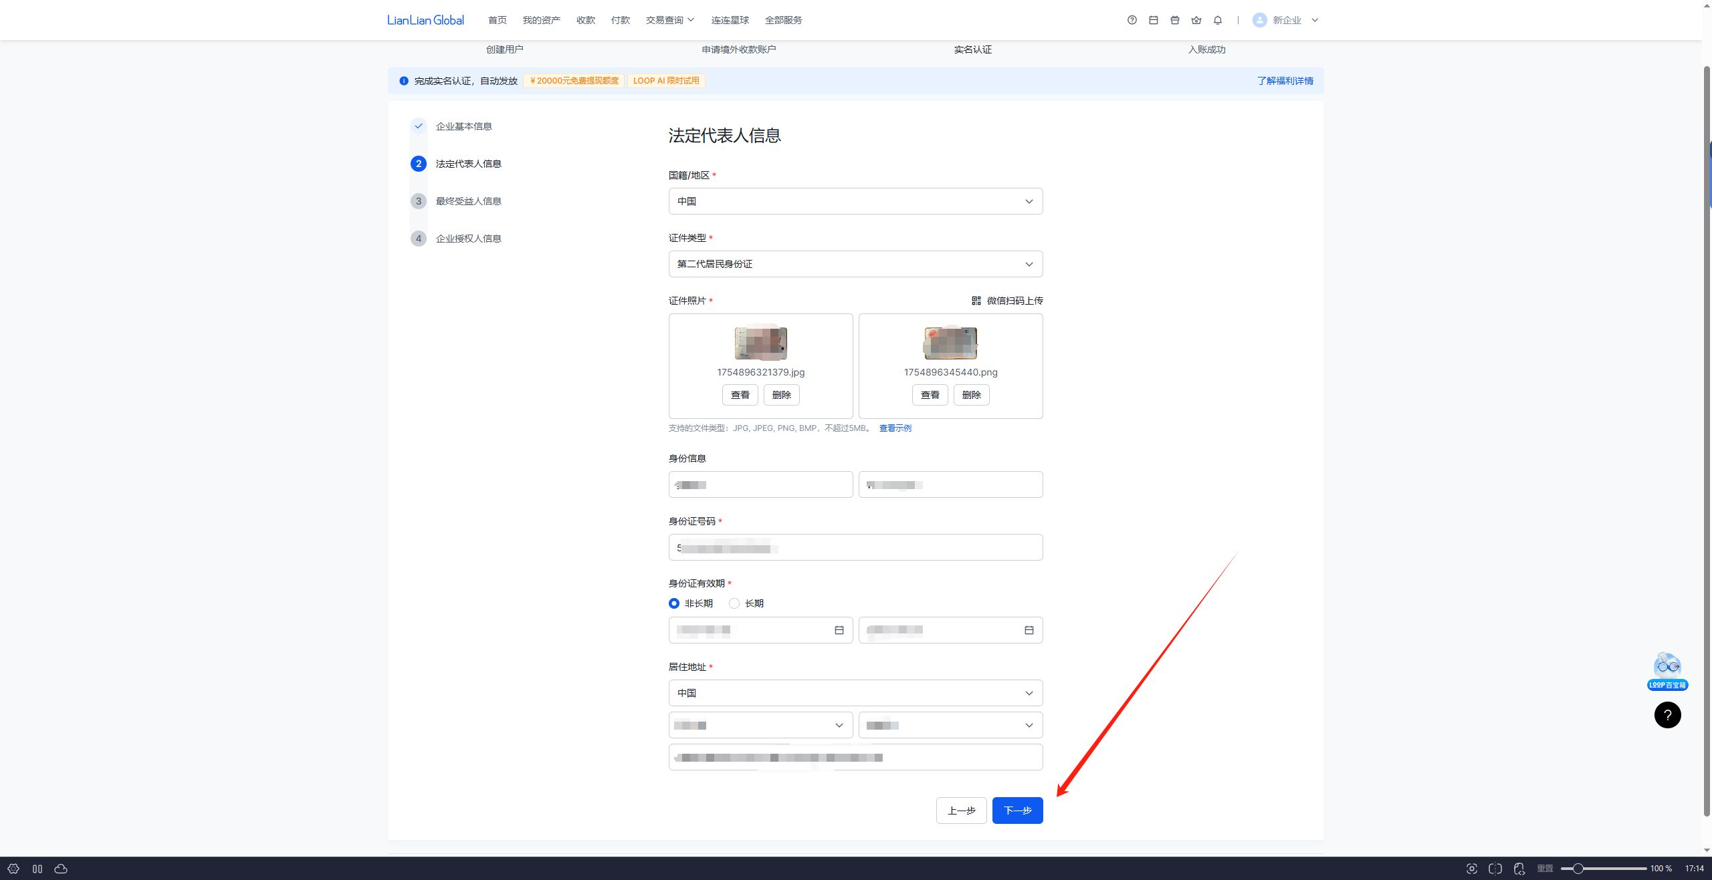Click the gift rewards icon in header
Screen dimensions: 1712x880
[x=1175, y=20]
